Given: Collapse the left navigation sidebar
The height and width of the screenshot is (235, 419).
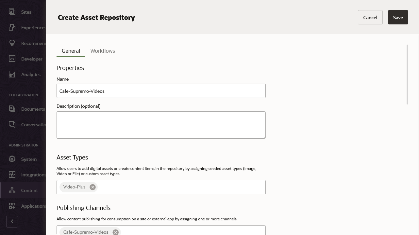Looking at the screenshot, I should (x=12, y=222).
